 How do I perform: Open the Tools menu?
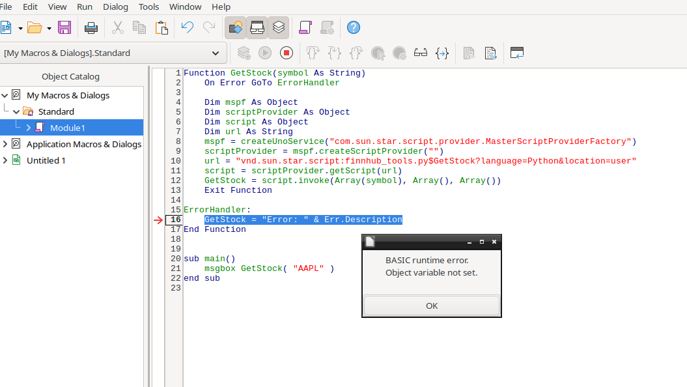[x=148, y=7]
